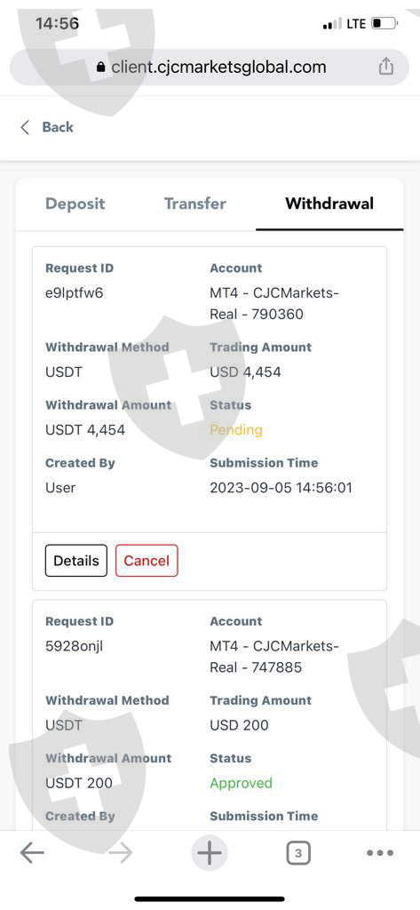Tap the 14:56 clock in status bar
420x910 pixels.
tap(57, 24)
